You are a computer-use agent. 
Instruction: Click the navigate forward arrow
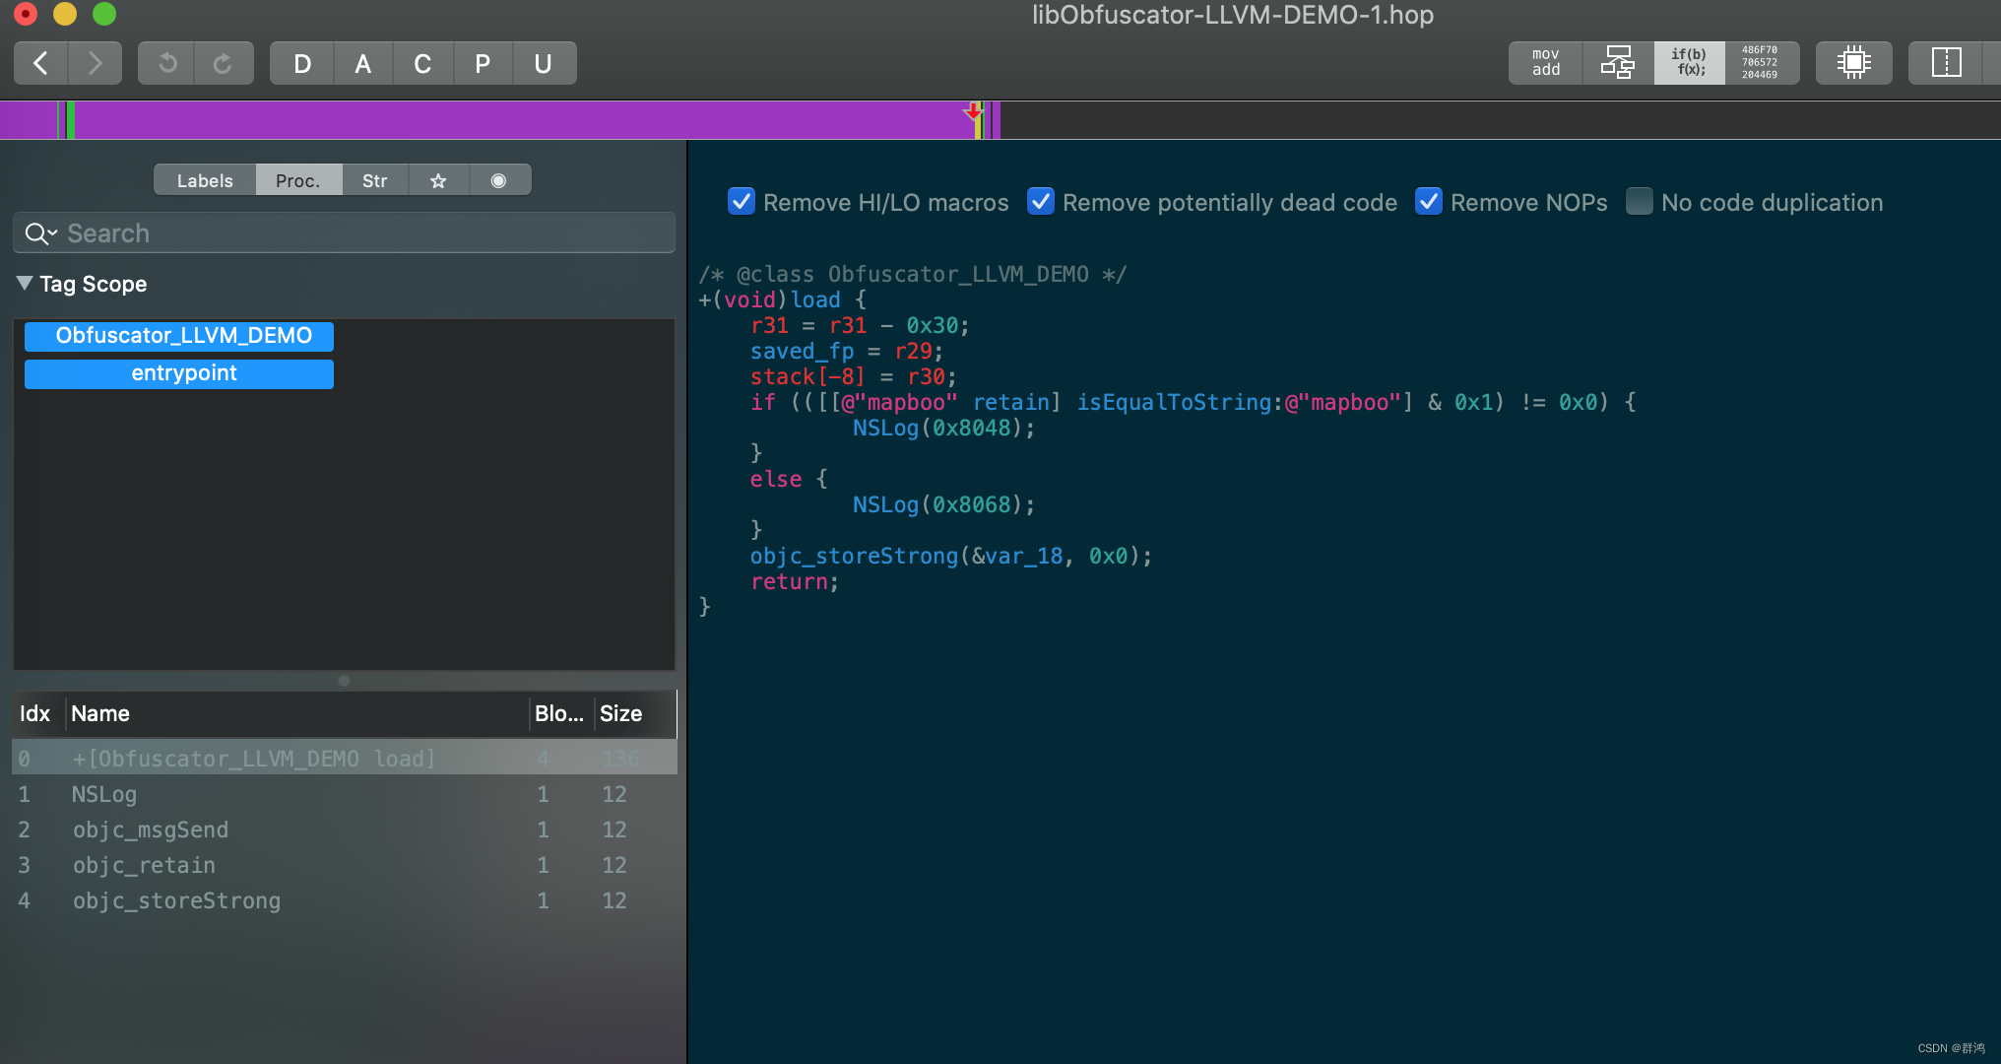[95, 64]
